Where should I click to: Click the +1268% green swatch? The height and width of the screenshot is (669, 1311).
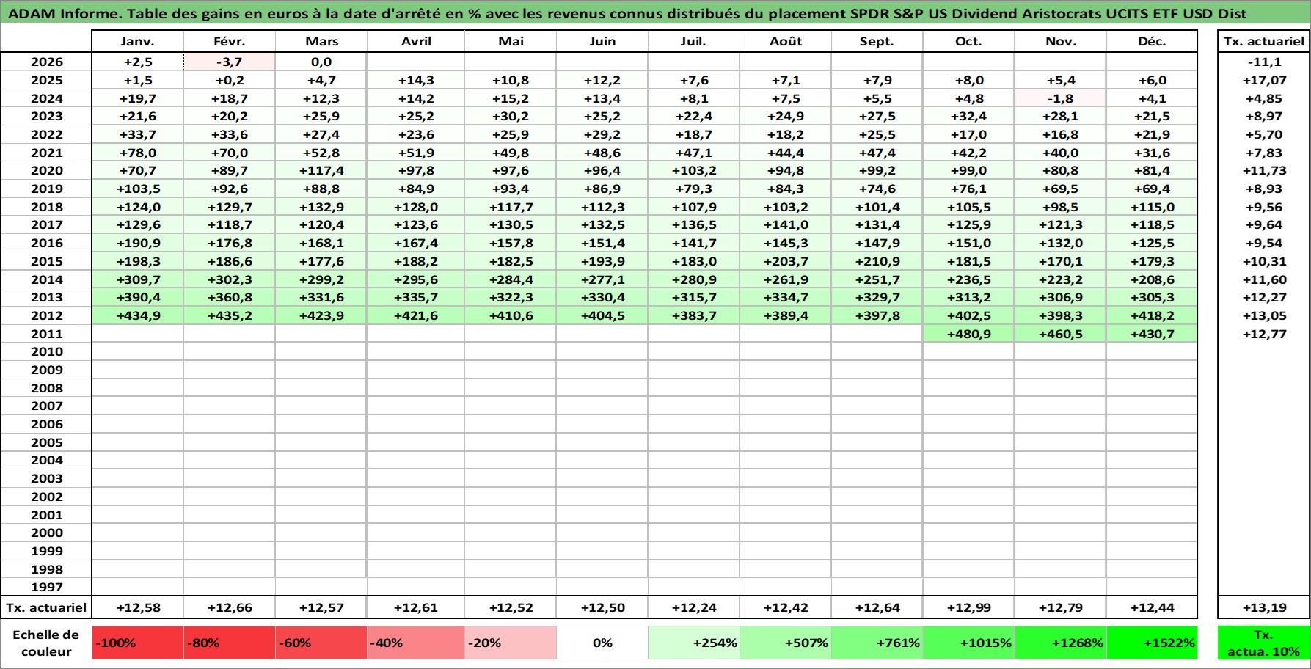pyautogui.click(x=1061, y=643)
